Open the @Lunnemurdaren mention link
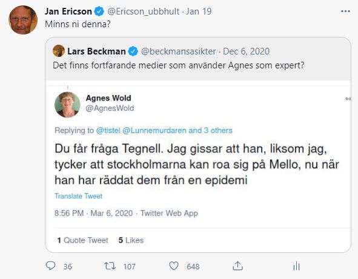The height and width of the screenshot is (279, 358). click(x=154, y=131)
